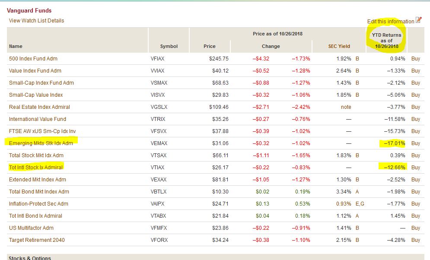The image size is (430, 260).
Task: Open International Value Fund link
Action: pos(38,119)
